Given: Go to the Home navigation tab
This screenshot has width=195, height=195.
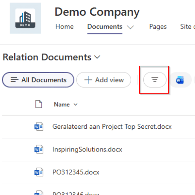Looking at the screenshot, I should coord(64,27).
